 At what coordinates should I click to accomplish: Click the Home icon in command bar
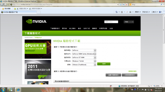[x=117, y=12]
